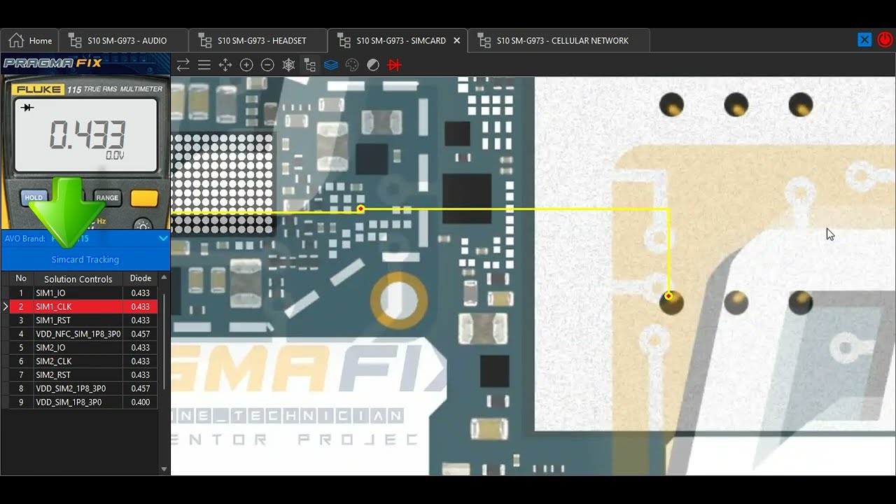Open the hamburger lines toolbar icon
The image size is (896, 504).
204,65
